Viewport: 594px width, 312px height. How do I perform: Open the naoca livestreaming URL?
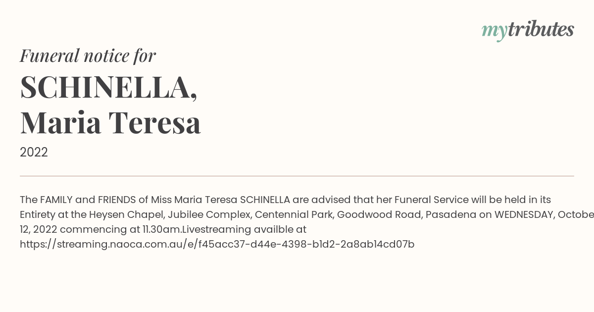click(217, 244)
